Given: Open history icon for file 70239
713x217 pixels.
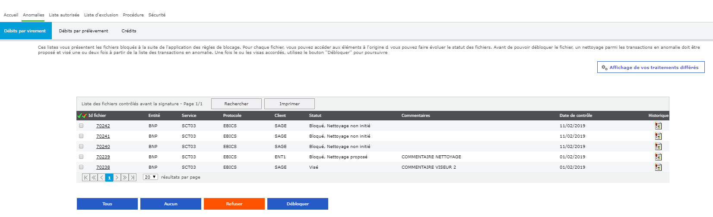Looking at the screenshot, I should tap(658, 157).
